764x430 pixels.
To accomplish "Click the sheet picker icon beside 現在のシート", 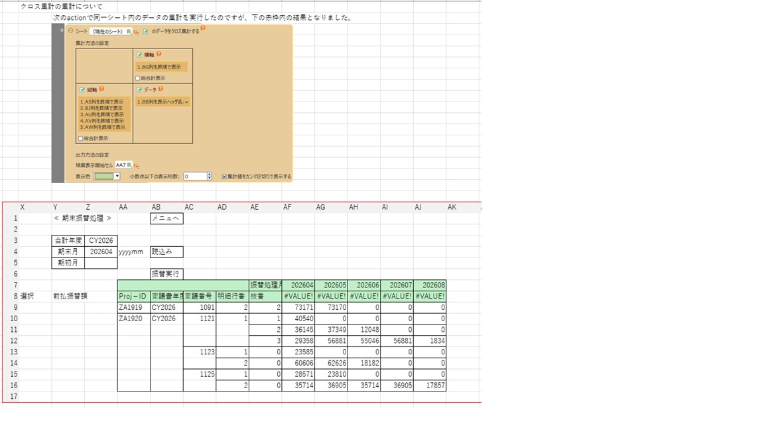I will 129,31.
